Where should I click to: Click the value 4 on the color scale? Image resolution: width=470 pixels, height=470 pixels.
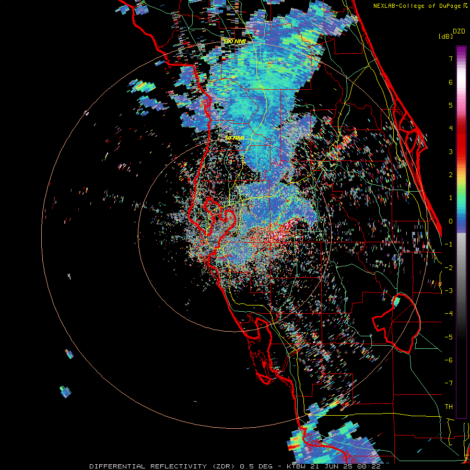[451, 128]
